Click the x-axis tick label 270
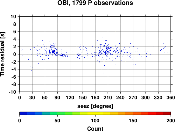 133,97
